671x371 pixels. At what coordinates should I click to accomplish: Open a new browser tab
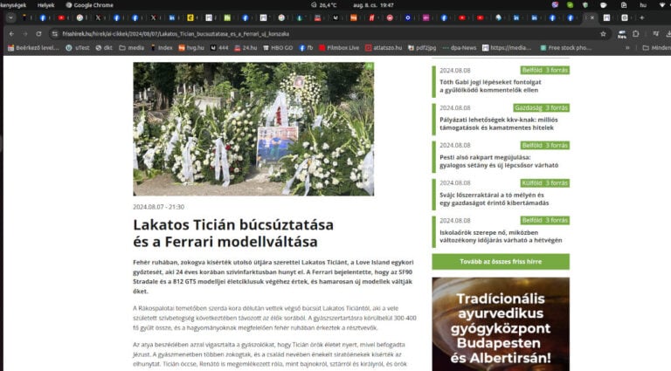point(642,18)
